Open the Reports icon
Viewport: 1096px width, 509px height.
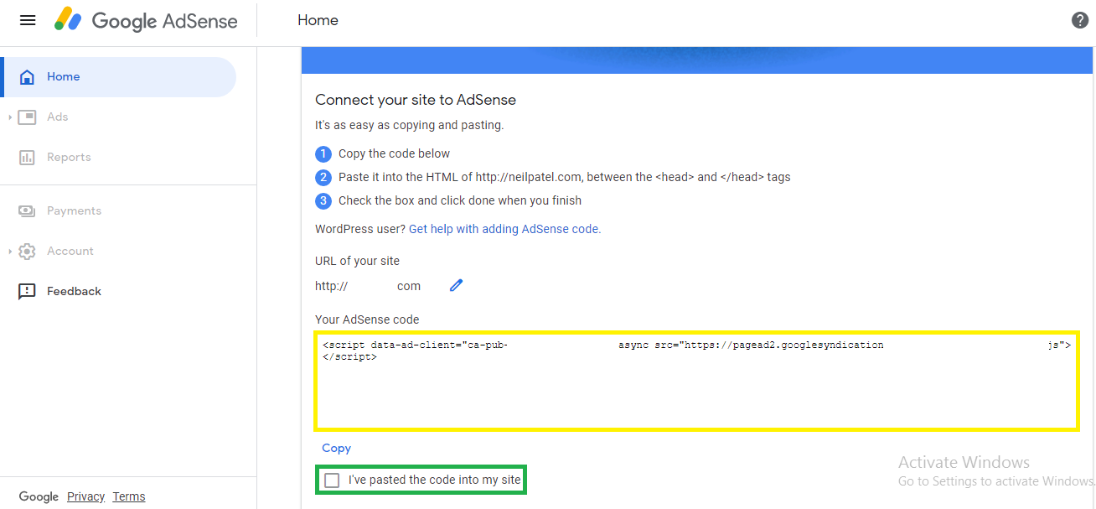[28, 157]
